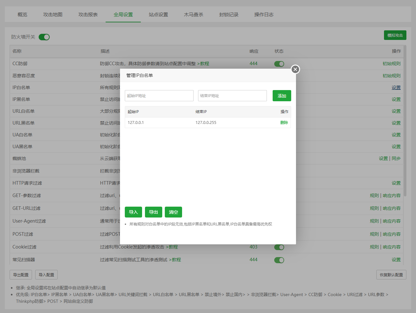
Task: Close the IP whitelist dialog
Action: tap(295, 69)
